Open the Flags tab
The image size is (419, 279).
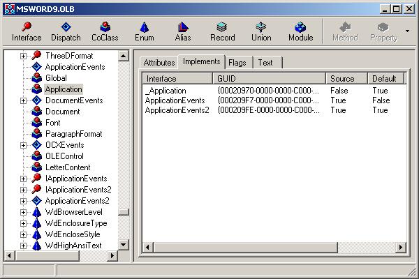click(237, 63)
